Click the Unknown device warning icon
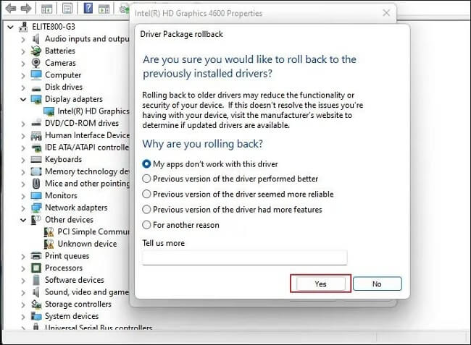This screenshot has width=471, height=345. coord(49,244)
